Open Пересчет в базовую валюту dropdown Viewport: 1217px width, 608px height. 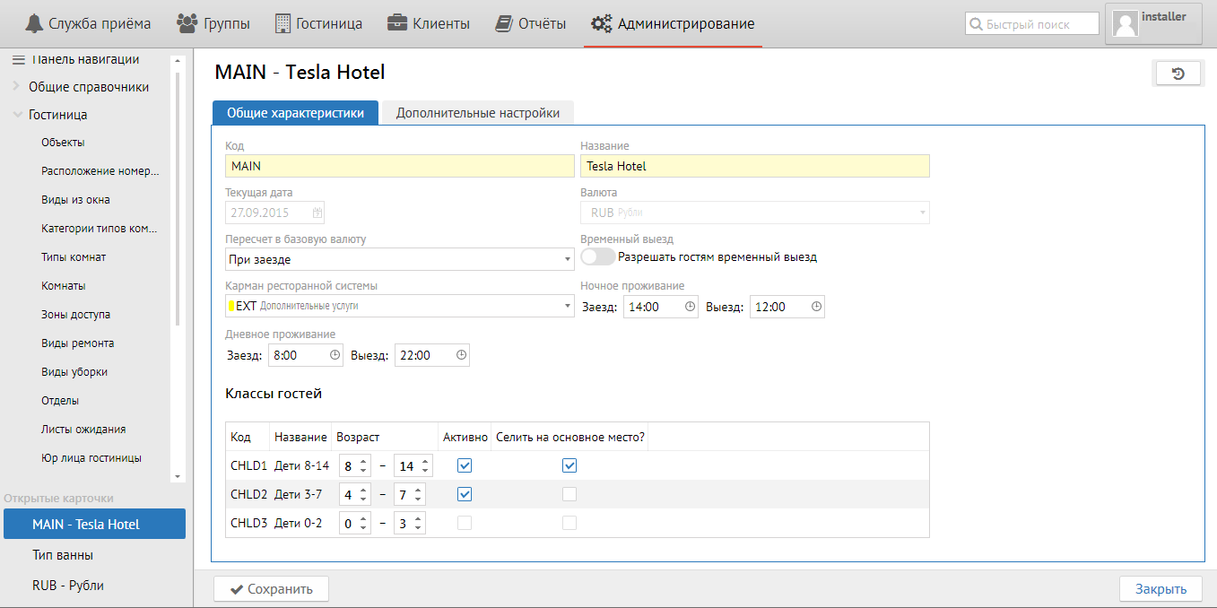point(399,259)
